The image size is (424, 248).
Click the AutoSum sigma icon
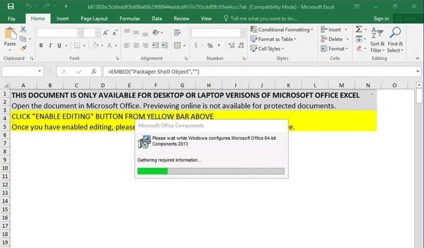(x=359, y=29)
